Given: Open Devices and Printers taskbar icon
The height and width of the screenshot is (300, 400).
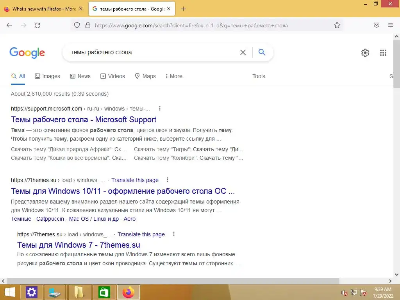Looking at the screenshot, I should 55,292.
